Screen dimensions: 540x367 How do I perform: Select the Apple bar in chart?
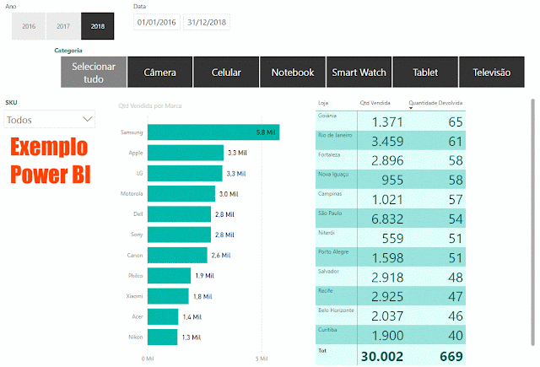186,153
